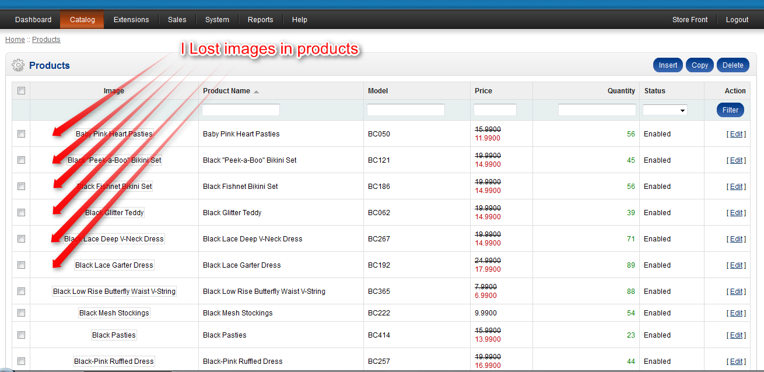Image resolution: width=764 pixels, height=372 pixels.
Task: Edit the Black-Pink Ruffled Dress product
Action: point(737,362)
